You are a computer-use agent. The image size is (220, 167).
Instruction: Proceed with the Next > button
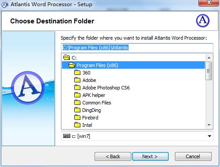[150, 156]
